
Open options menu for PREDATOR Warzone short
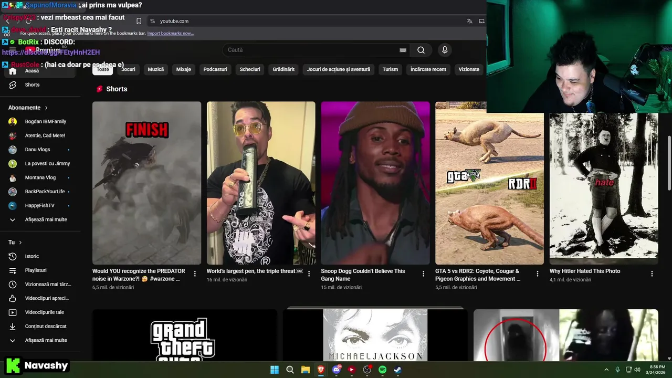point(195,274)
